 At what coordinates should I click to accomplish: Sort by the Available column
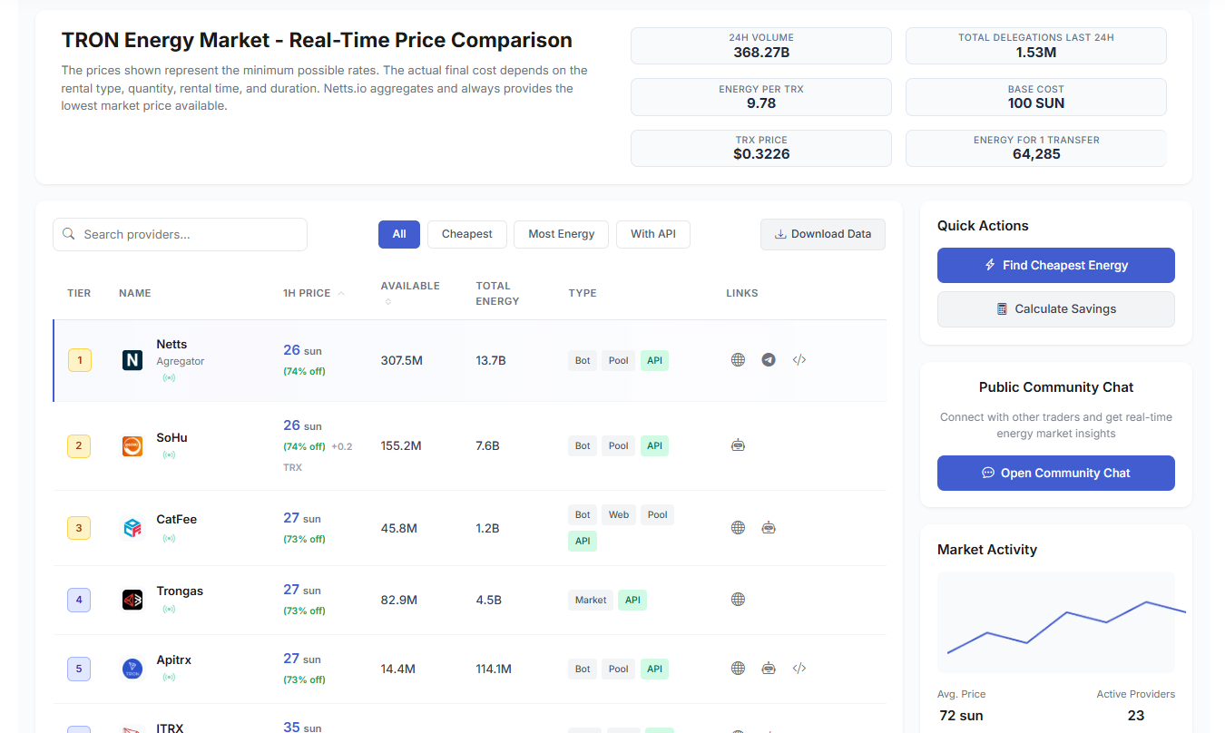pos(409,287)
